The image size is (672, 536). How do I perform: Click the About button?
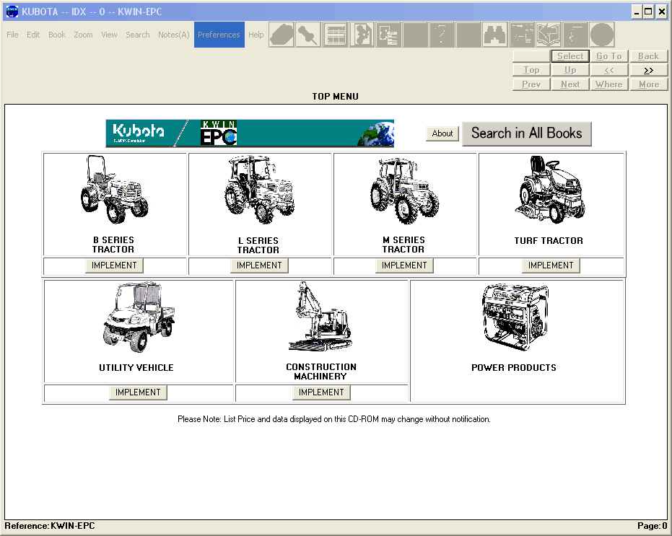[x=442, y=133]
